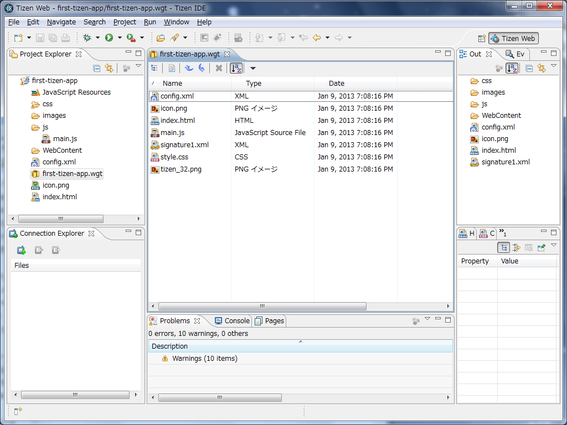Sort by the Type column header
Screen dimensions: 567x425
tap(272, 84)
